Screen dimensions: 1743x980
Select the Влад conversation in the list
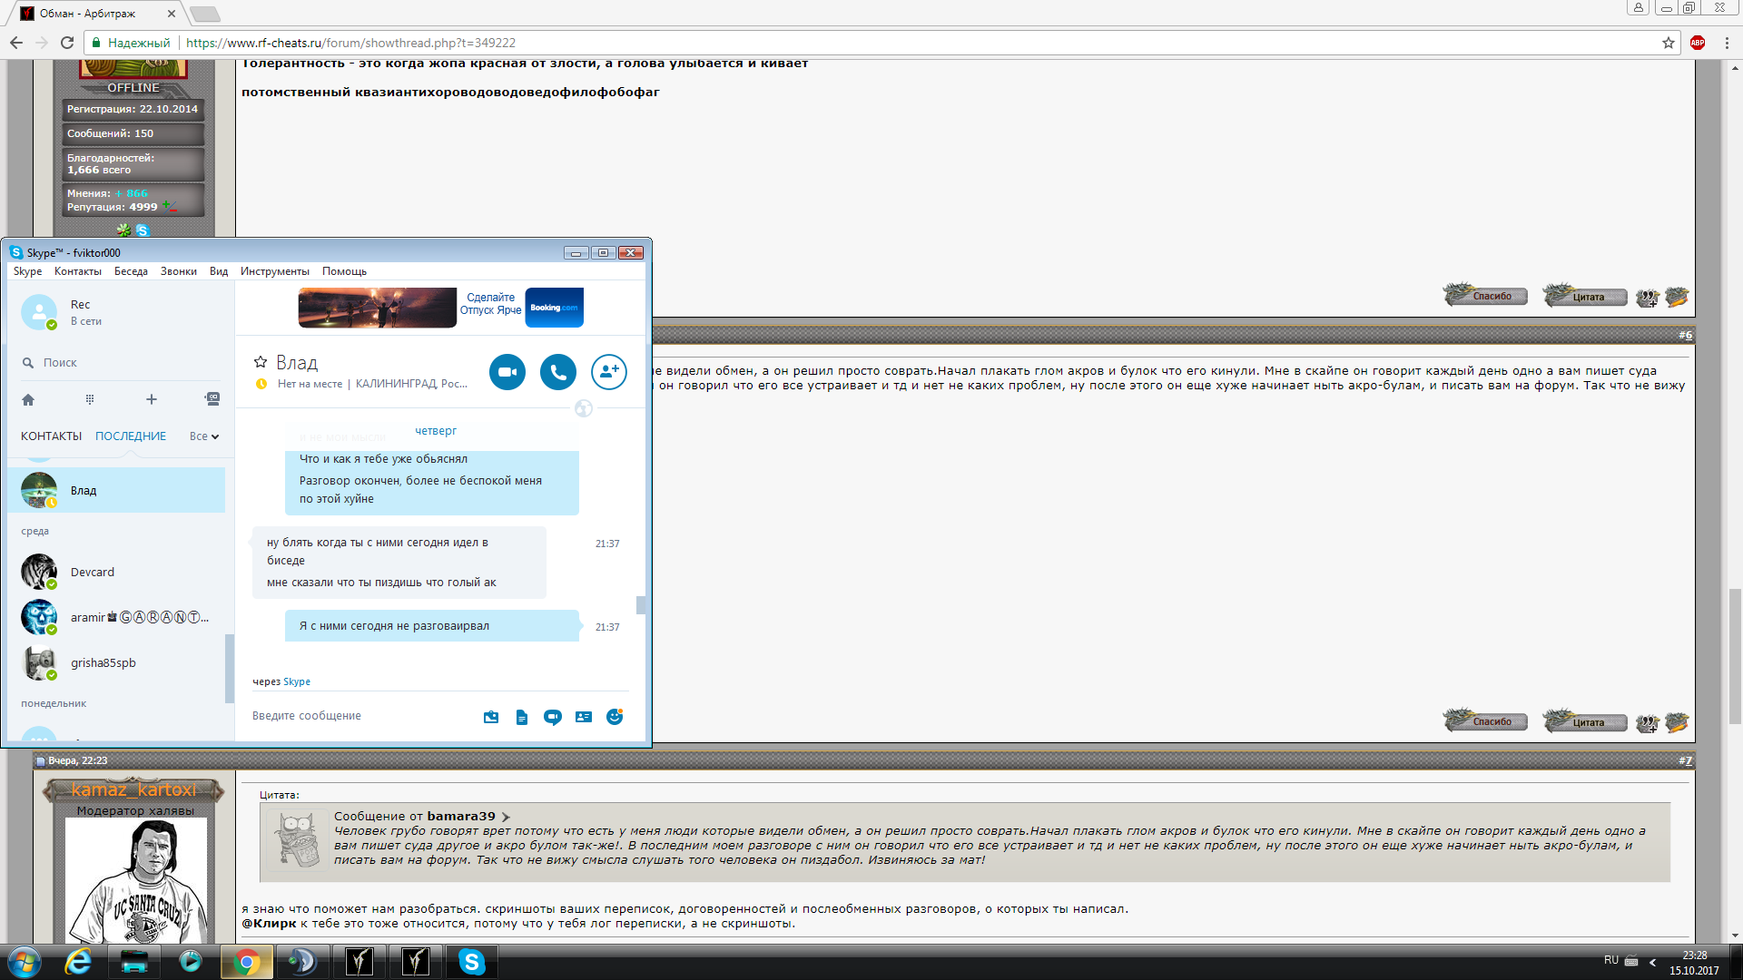[116, 490]
